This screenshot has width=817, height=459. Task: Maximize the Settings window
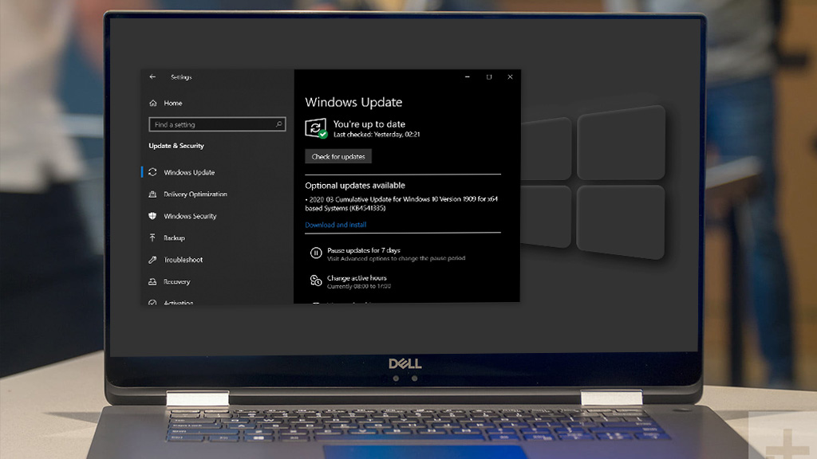coord(489,77)
